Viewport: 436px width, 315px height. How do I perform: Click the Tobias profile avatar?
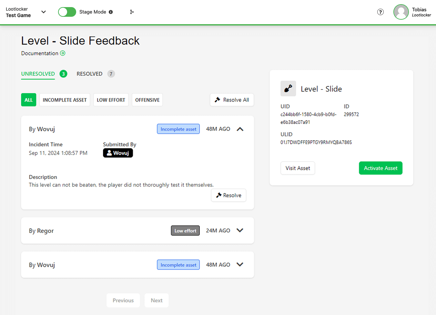tap(401, 12)
